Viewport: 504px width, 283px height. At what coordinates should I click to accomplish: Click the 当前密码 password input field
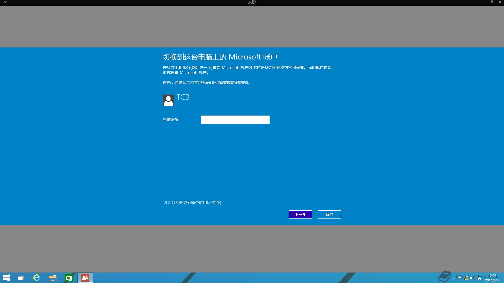(235, 120)
